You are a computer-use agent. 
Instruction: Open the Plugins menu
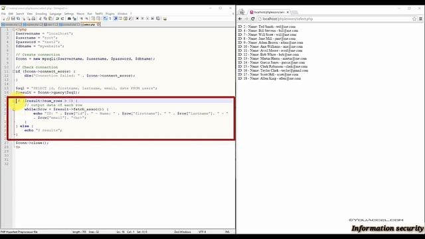pos(110,13)
